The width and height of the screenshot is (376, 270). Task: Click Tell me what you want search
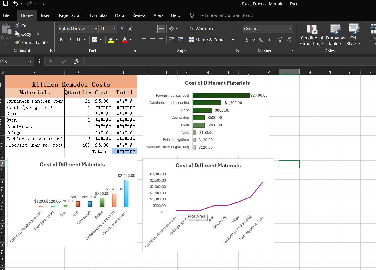pos(226,15)
